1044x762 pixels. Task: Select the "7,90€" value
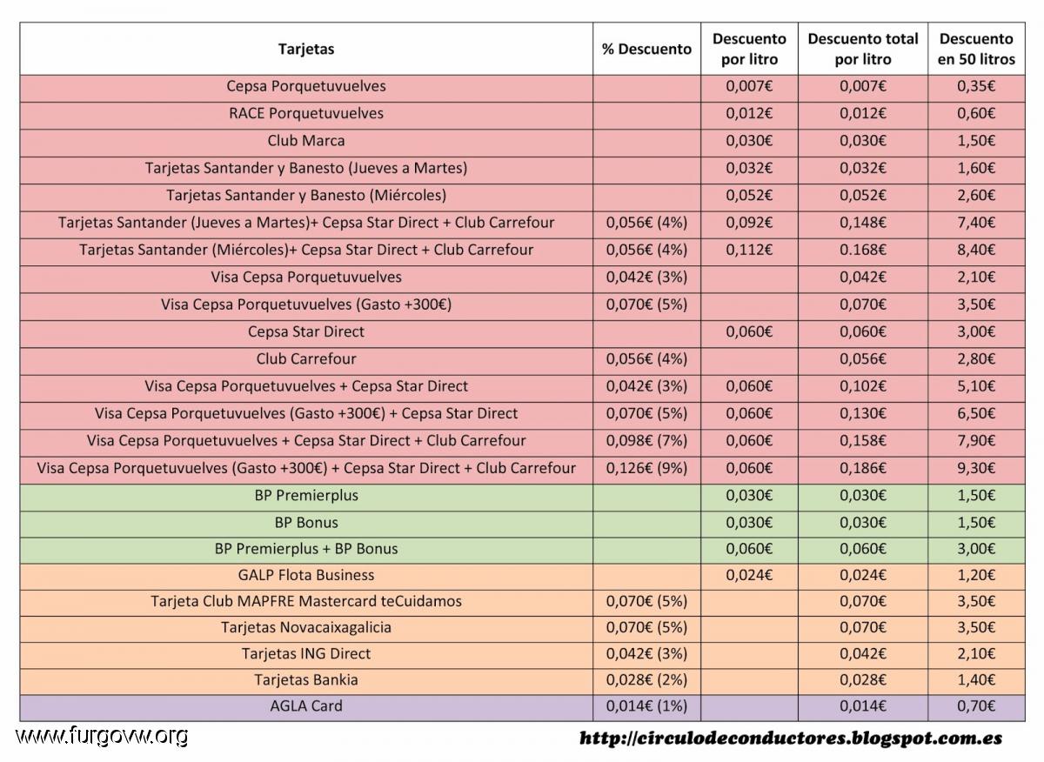tap(976, 440)
